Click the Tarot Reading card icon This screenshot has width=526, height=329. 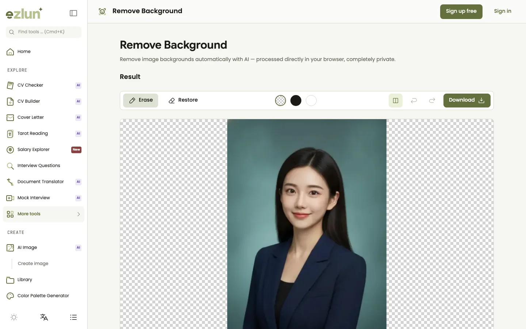click(x=10, y=134)
